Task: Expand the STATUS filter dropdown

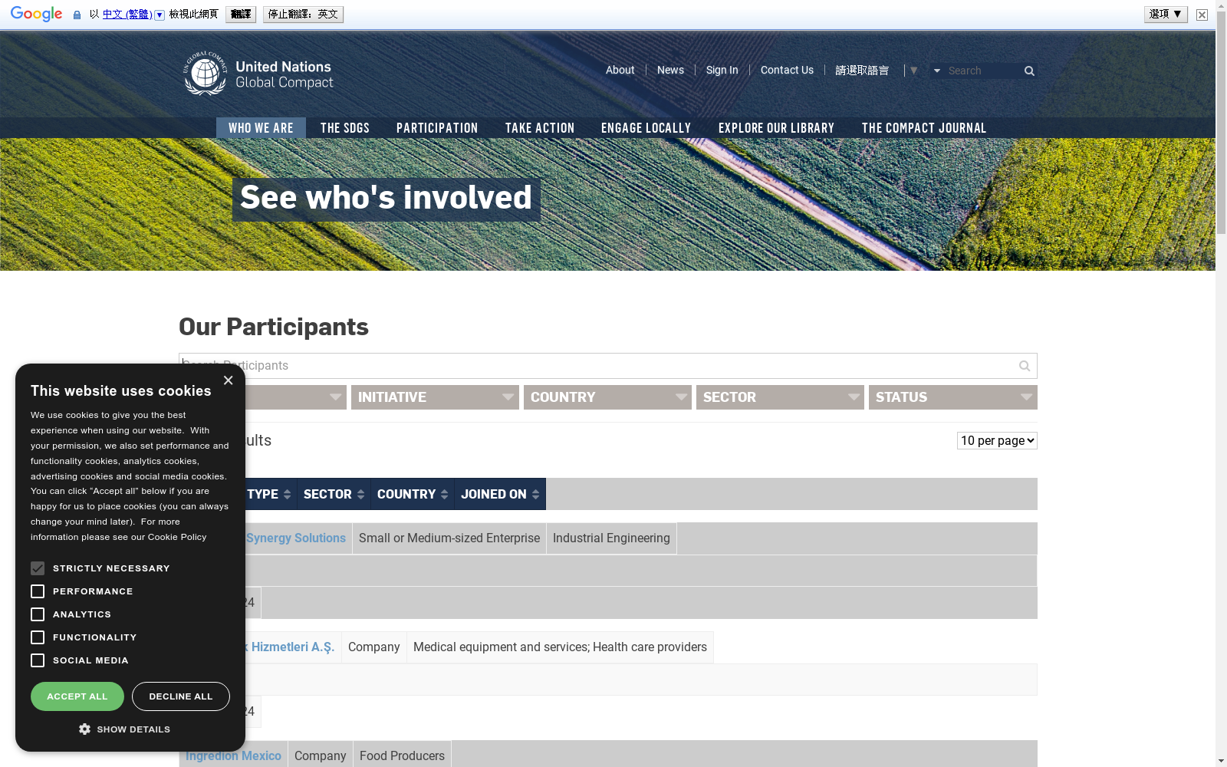Action: 952,397
